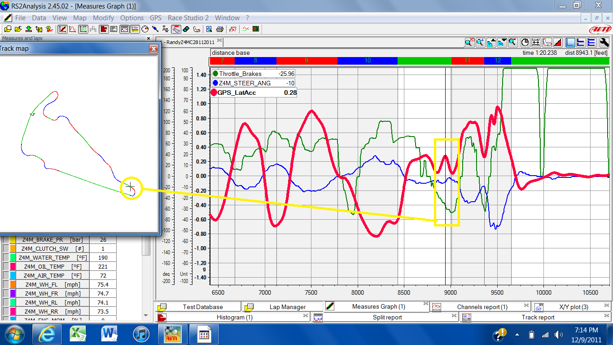Toggle the checkbox for Z4M_BRAKE_PR channel
613x345 pixels.
click(6, 240)
